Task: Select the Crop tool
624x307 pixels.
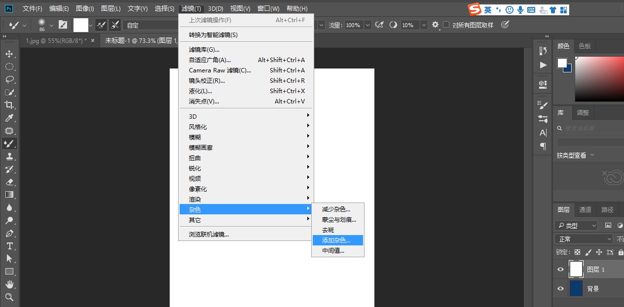Action: 10,104
